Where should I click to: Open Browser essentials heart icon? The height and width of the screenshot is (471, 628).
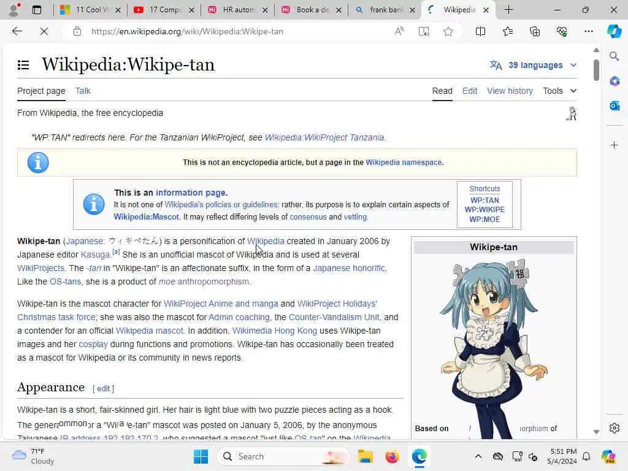[562, 31]
